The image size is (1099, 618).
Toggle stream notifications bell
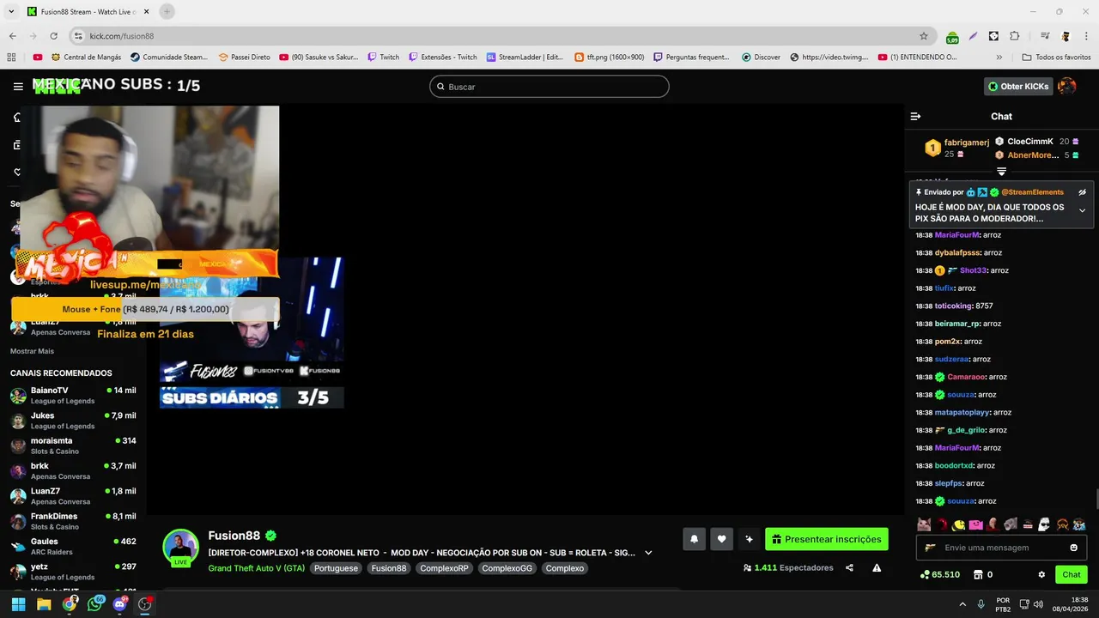pyautogui.click(x=694, y=539)
